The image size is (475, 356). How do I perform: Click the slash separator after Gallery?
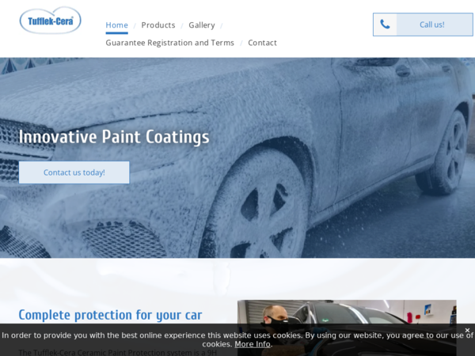click(x=222, y=26)
